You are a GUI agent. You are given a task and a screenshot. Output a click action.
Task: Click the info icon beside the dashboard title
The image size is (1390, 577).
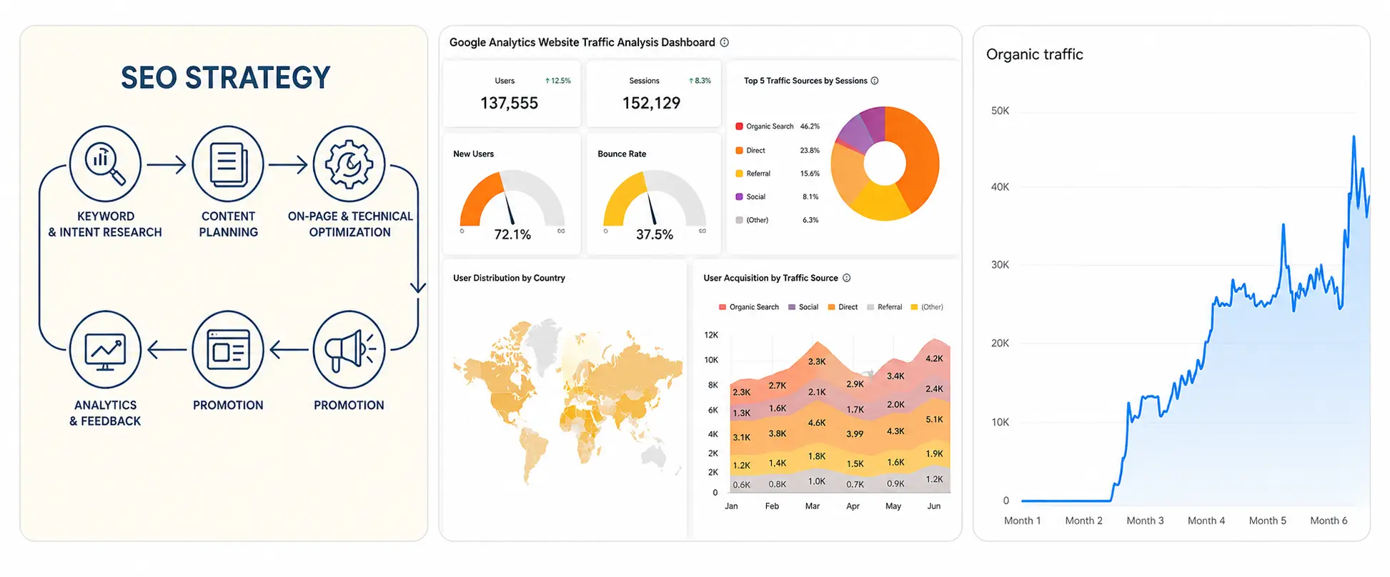tap(724, 43)
